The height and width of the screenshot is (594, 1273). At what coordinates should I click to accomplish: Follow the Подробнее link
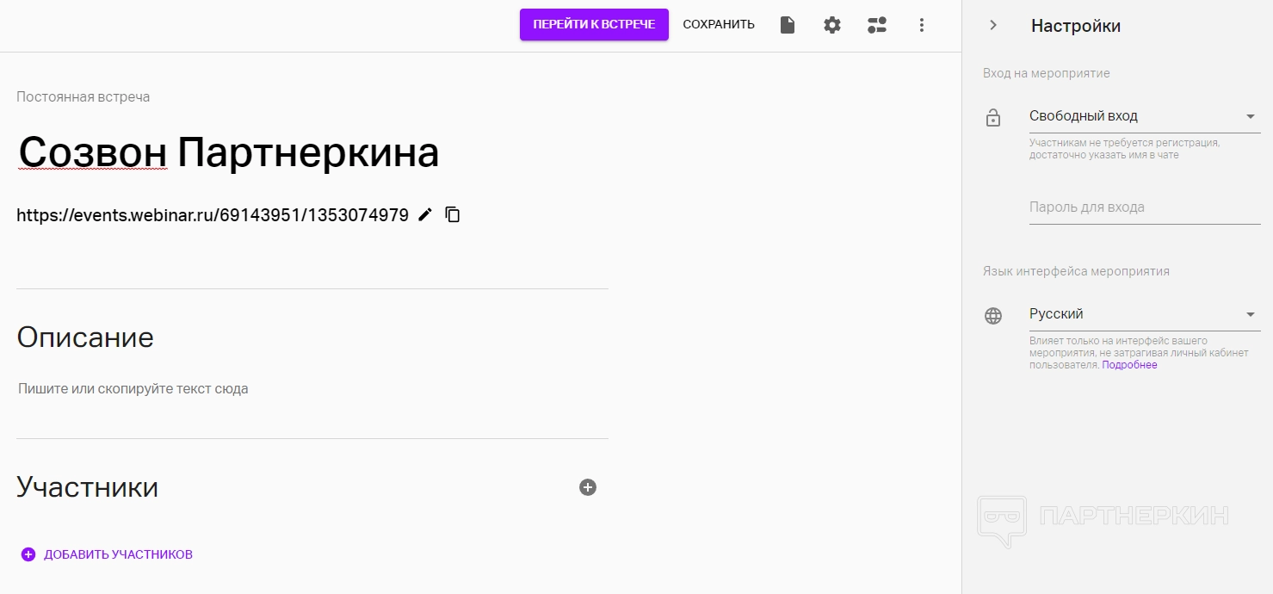pos(1129,365)
